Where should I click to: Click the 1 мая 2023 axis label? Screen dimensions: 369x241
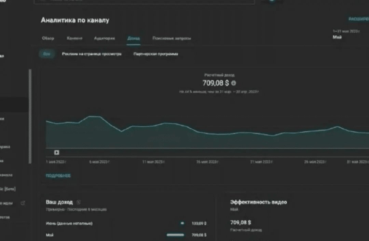point(56,162)
